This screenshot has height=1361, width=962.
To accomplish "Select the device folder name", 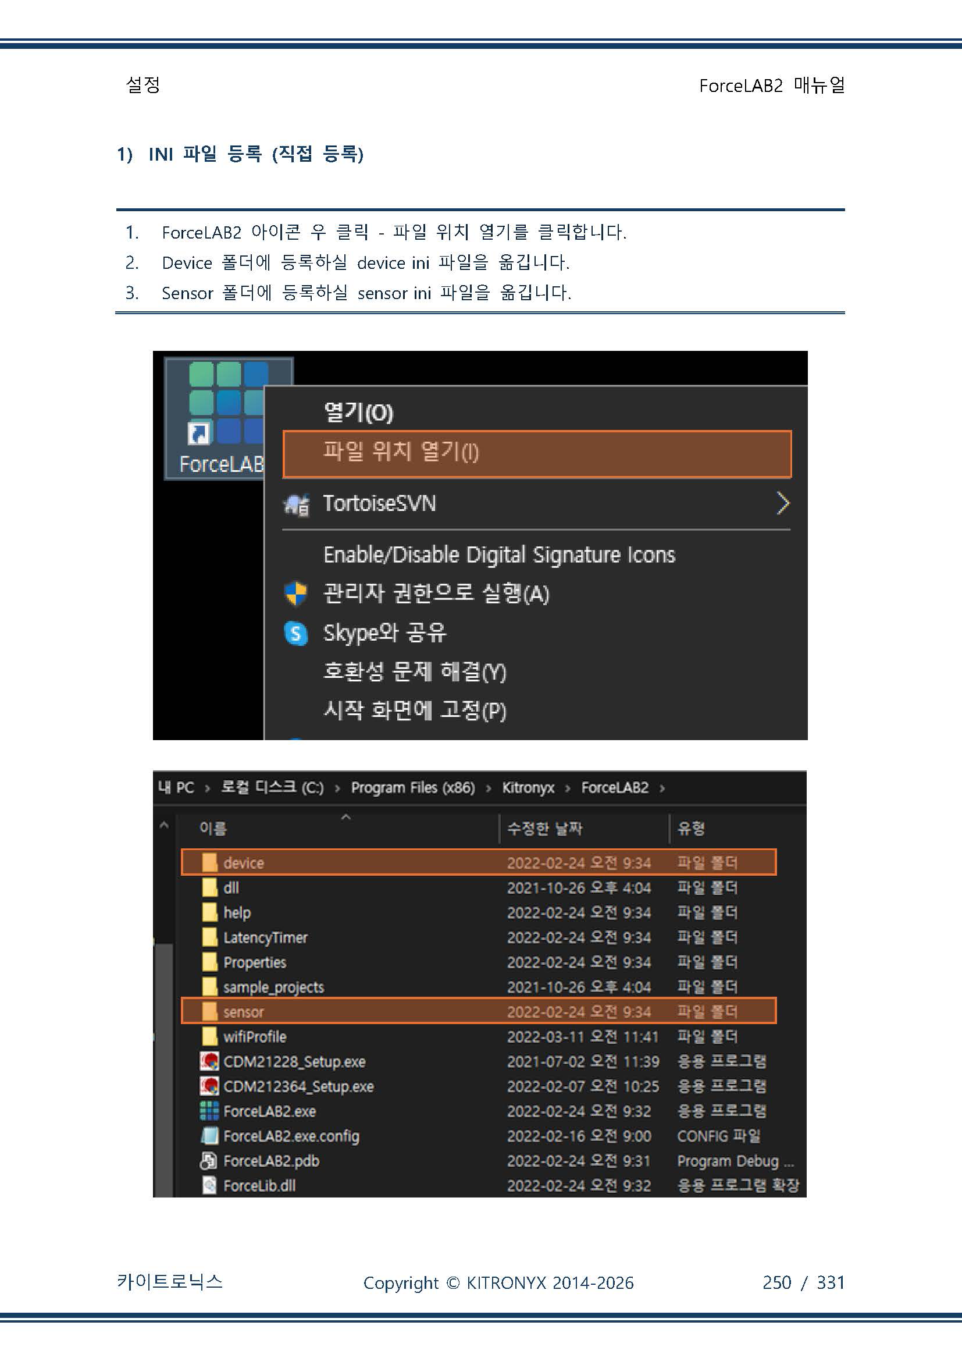I will (x=244, y=863).
